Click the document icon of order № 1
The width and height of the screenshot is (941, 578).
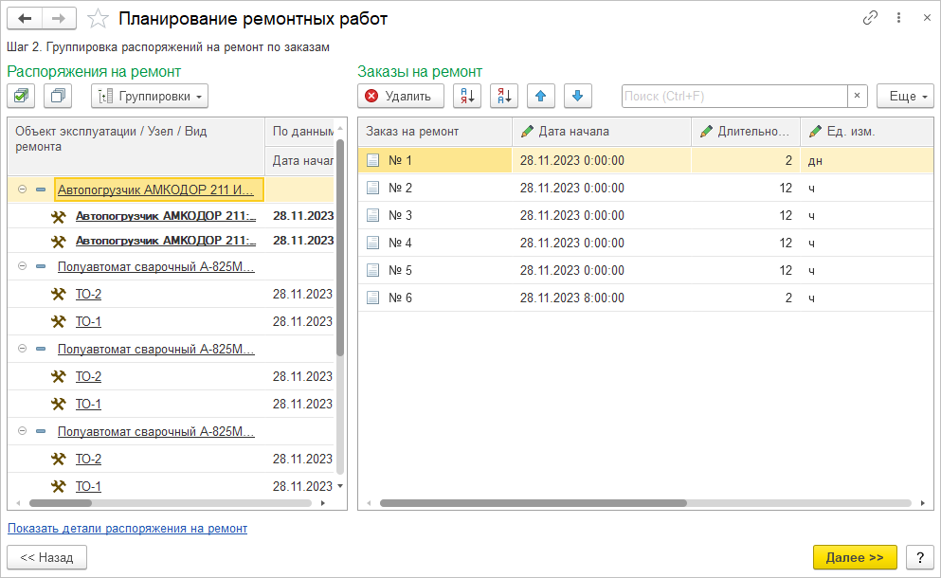(x=372, y=161)
